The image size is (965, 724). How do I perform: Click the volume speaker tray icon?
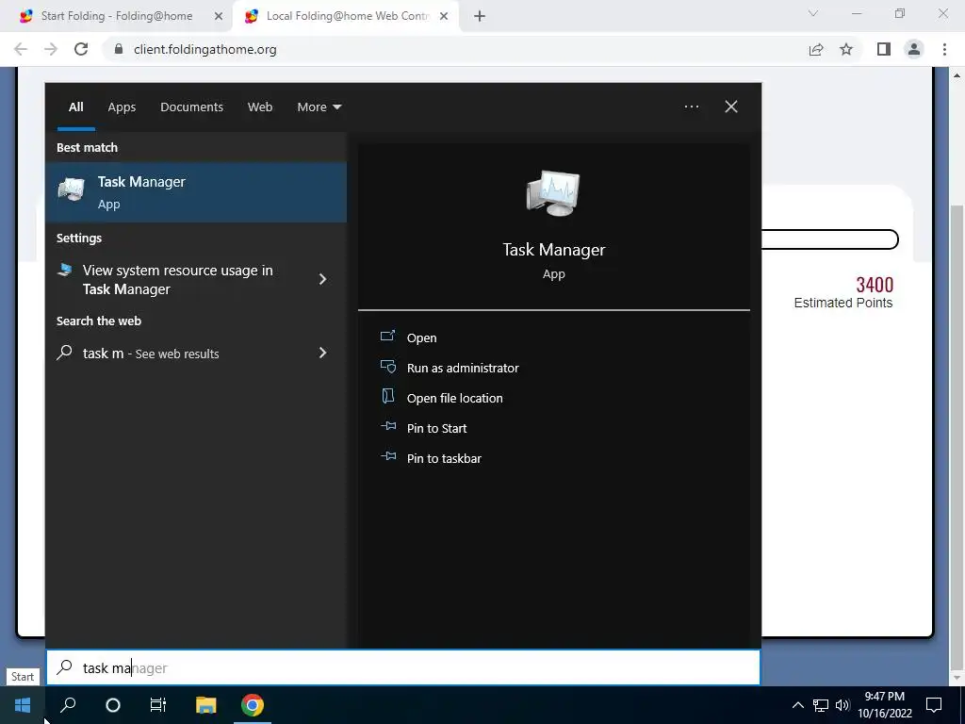(x=842, y=705)
